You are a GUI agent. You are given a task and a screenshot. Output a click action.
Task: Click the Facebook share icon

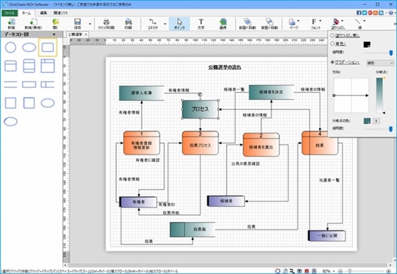coord(359,13)
